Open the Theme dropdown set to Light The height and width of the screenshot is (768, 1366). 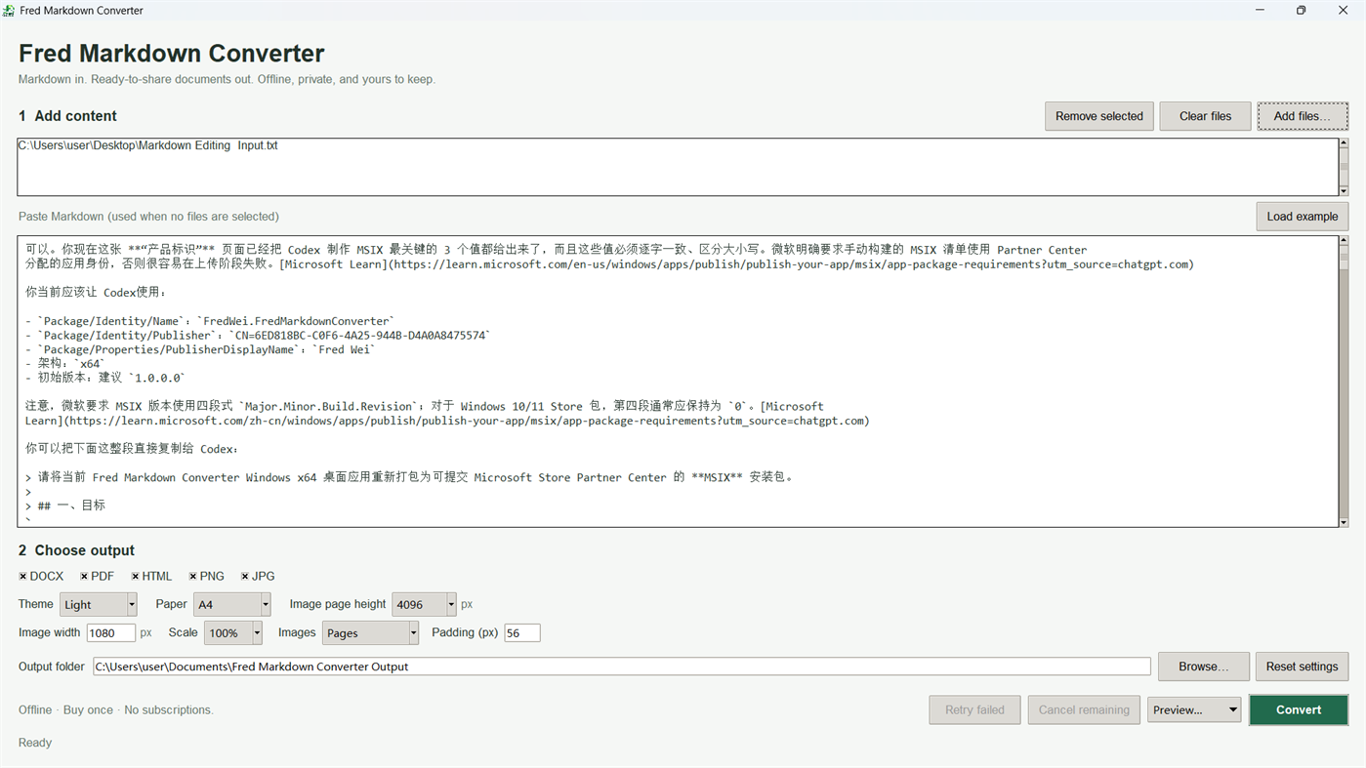[x=98, y=605]
